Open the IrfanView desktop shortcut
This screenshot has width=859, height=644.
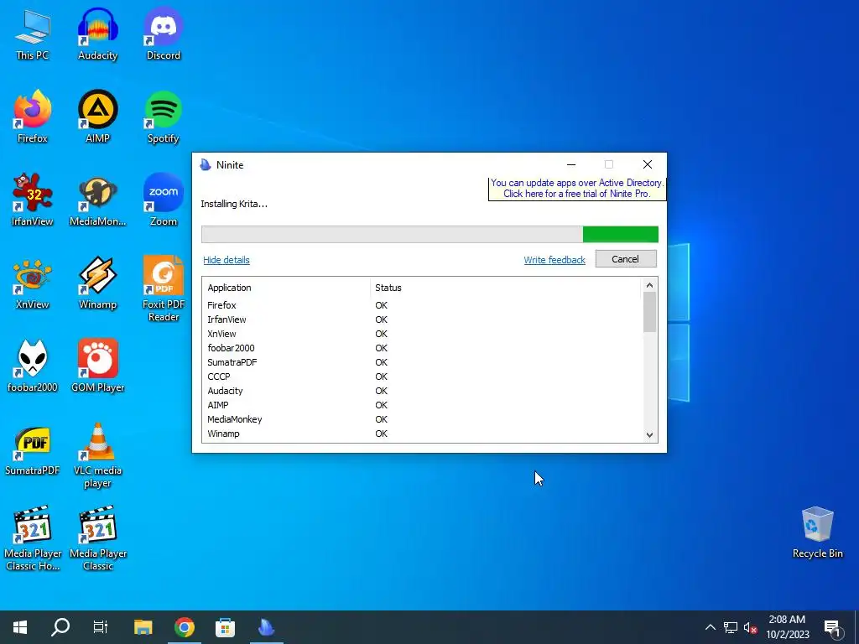coord(33,200)
